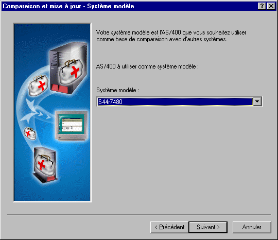Click the red cross on the top server's bag
The width and height of the screenshot is (278, 240).
[75, 72]
